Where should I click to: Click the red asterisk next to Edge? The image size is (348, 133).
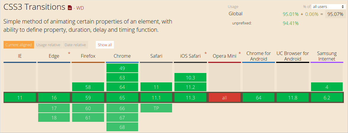[69, 53]
